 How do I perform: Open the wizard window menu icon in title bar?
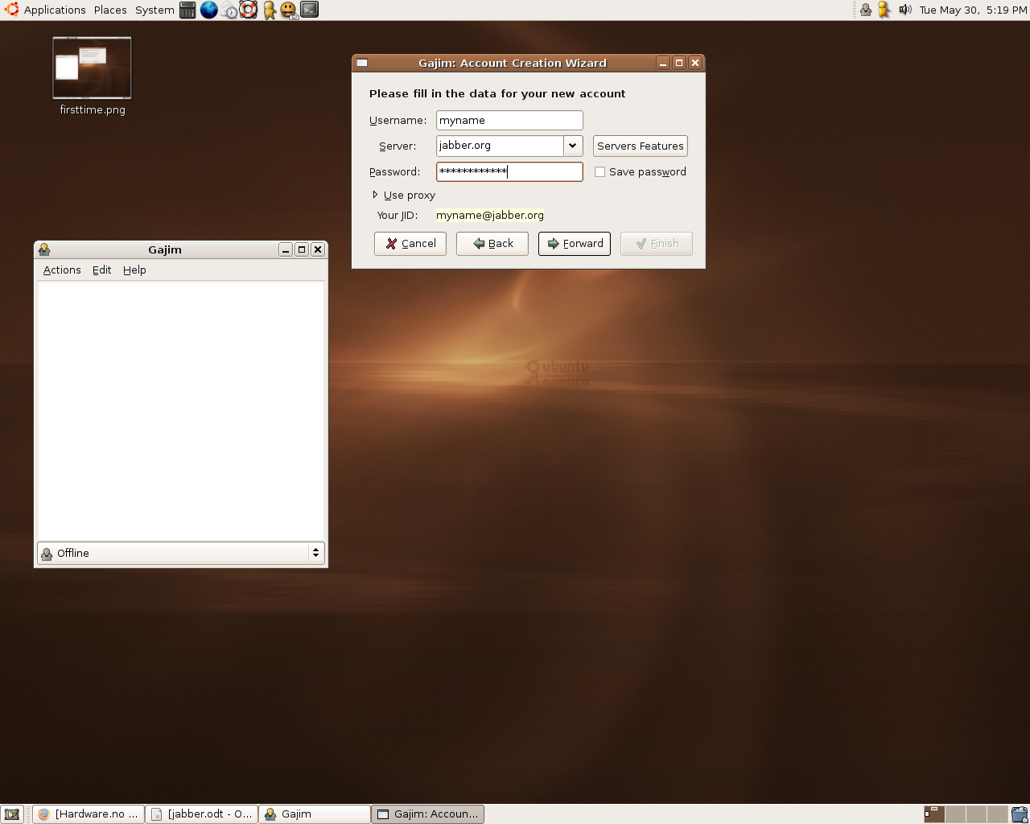362,63
